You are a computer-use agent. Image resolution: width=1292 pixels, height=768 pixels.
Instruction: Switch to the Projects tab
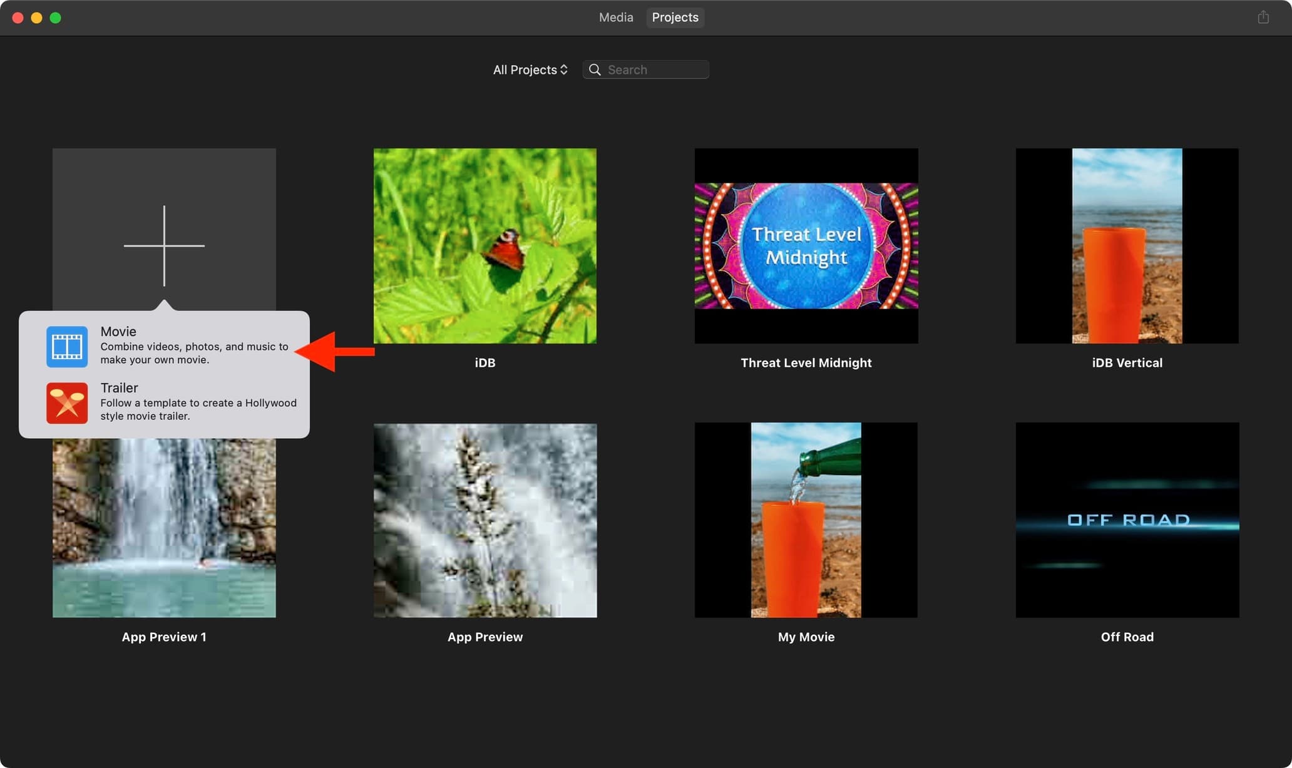click(x=675, y=18)
